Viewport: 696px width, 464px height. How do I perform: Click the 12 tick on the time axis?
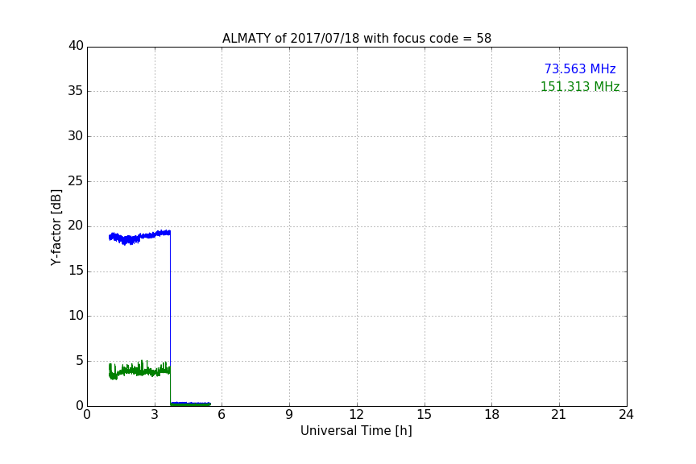pos(356,415)
